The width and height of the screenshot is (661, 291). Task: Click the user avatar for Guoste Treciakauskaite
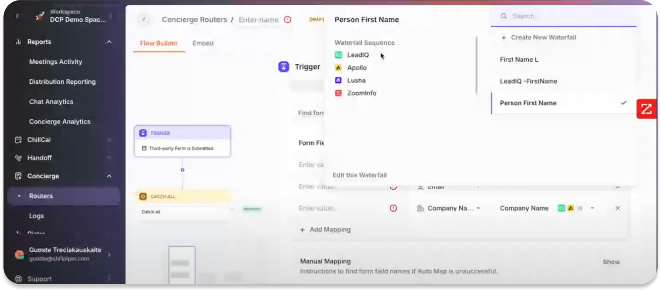click(x=19, y=255)
